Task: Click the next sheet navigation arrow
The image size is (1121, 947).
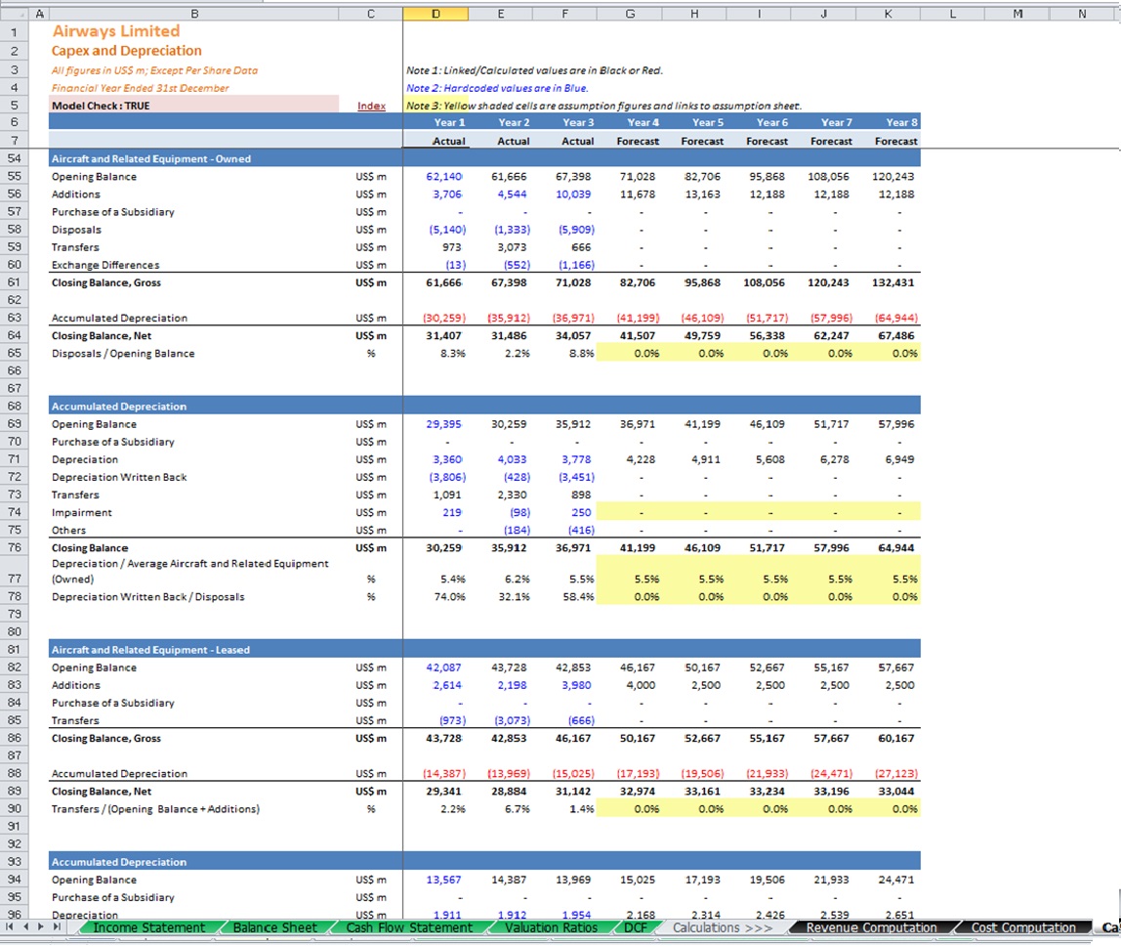Action: pyautogui.click(x=41, y=927)
